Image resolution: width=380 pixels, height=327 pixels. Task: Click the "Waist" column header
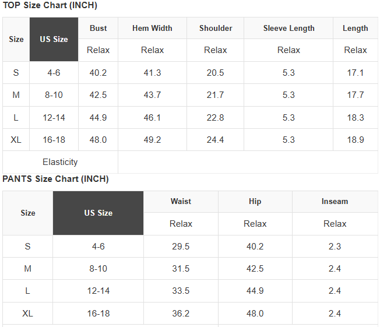click(x=181, y=202)
